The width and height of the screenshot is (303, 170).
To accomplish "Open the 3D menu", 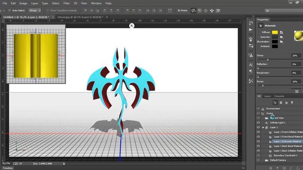I will coord(75,3).
